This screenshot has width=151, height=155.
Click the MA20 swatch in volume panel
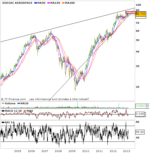point(19,103)
